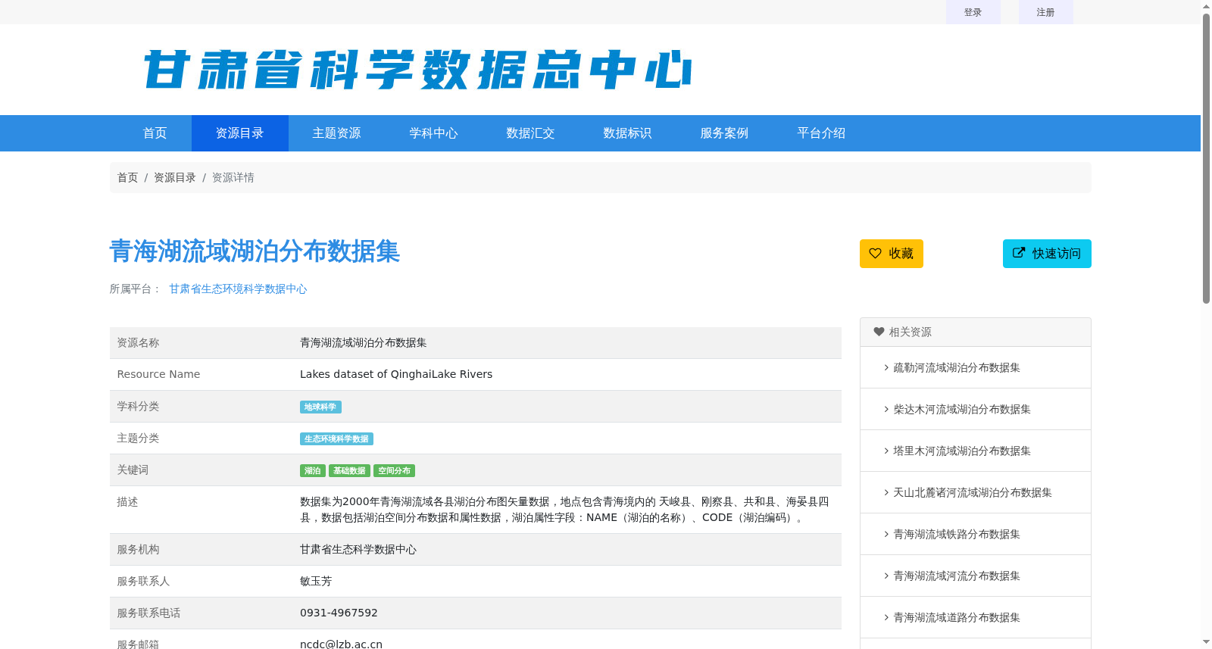This screenshot has width=1212, height=649.
Task: Click the yellow 收藏 button
Action: point(892,254)
